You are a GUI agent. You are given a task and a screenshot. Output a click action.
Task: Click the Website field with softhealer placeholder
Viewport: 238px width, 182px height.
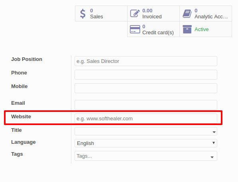pyautogui.click(x=146, y=118)
